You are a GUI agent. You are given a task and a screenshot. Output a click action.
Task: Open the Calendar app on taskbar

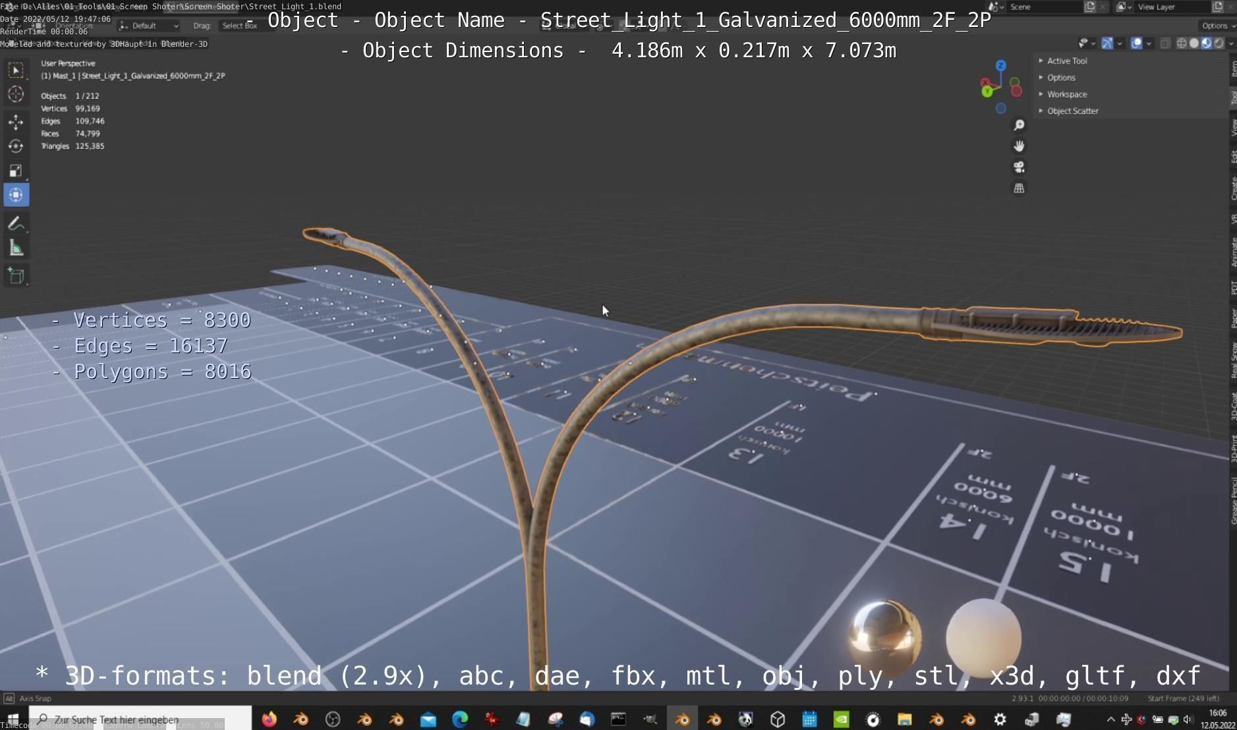click(x=809, y=719)
